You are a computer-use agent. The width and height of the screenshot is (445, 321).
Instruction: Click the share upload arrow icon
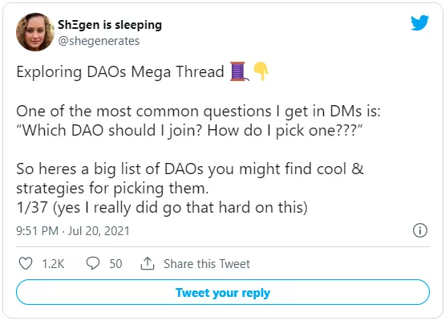pyautogui.click(x=148, y=263)
